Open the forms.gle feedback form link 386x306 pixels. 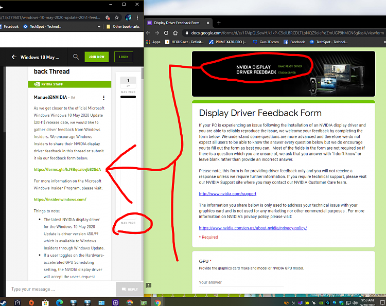[67, 170]
